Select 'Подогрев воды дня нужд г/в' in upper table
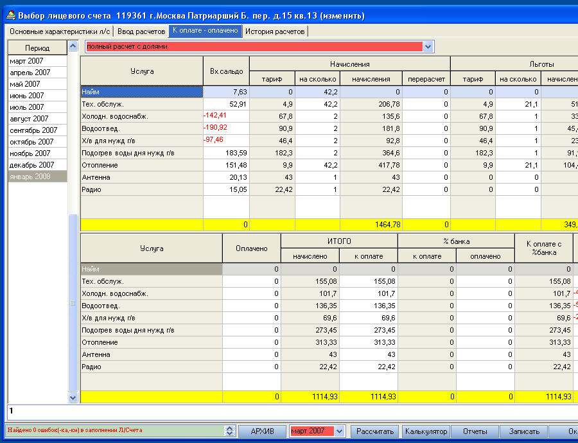 tap(142, 153)
